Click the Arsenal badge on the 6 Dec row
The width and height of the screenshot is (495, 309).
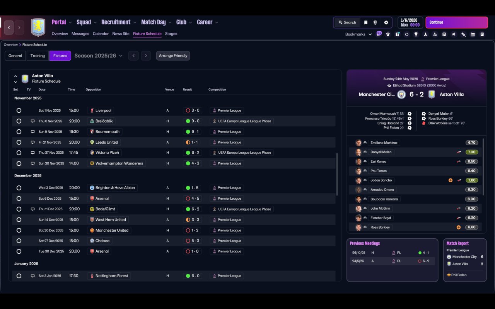92,199
